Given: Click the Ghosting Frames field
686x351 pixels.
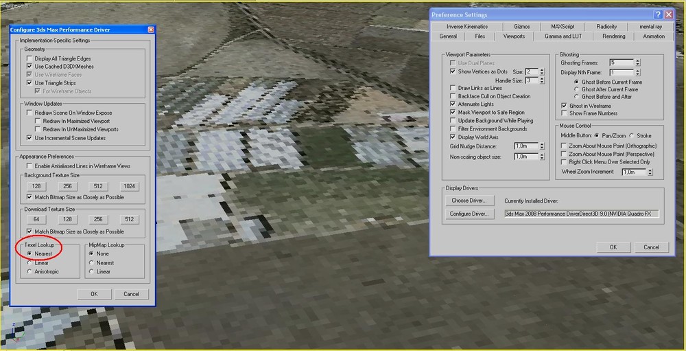Looking at the screenshot, I should click(622, 63).
